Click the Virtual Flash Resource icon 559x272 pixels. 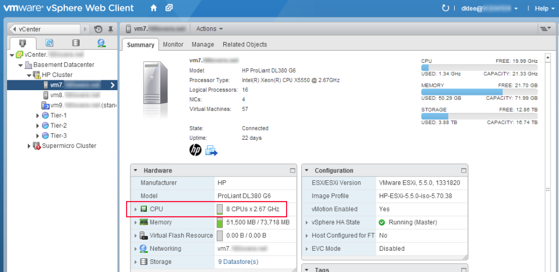tap(144, 235)
